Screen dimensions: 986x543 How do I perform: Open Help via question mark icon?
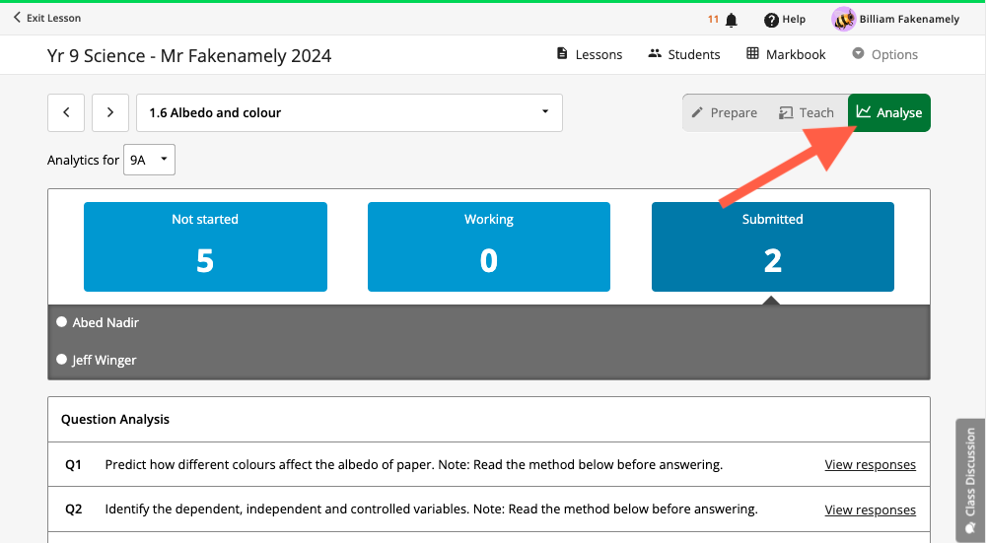pos(771,20)
